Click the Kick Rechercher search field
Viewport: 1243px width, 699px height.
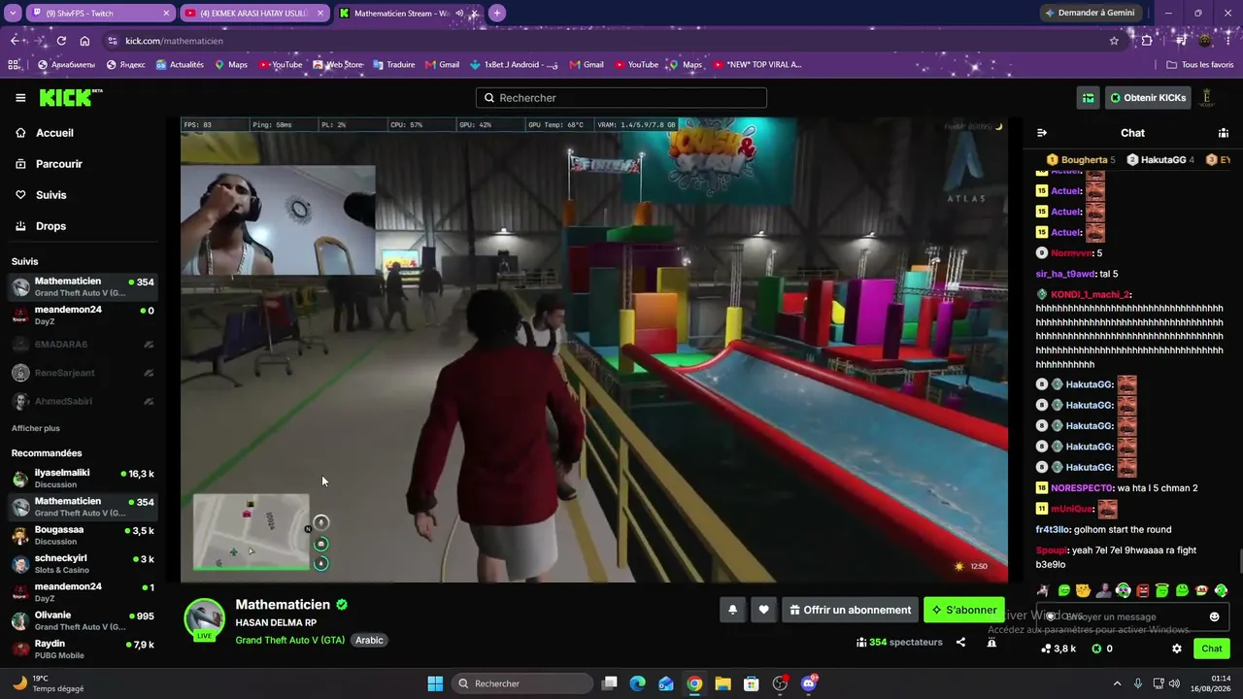[x=621, y=98]
